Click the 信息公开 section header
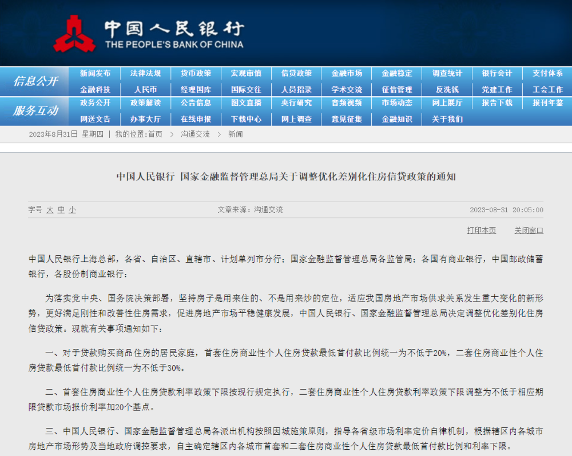 [35, 81]
